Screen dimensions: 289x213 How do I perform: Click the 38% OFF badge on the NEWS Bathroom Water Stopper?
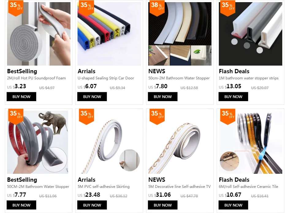(x=157, y=7)
